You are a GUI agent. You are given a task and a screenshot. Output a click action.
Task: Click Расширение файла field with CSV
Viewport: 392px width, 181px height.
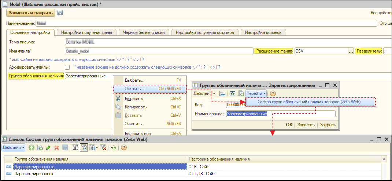click(321, 51)
